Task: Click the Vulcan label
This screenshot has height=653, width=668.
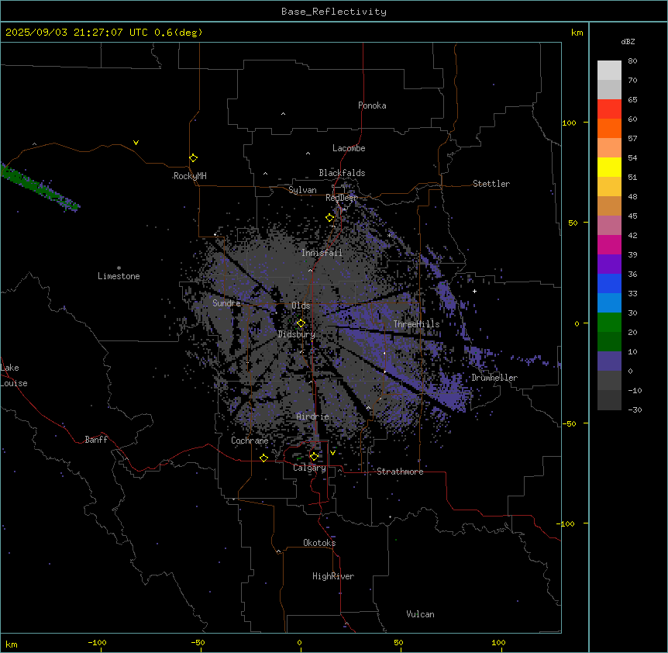Action: pyautogui.click(x=421, y=614)
